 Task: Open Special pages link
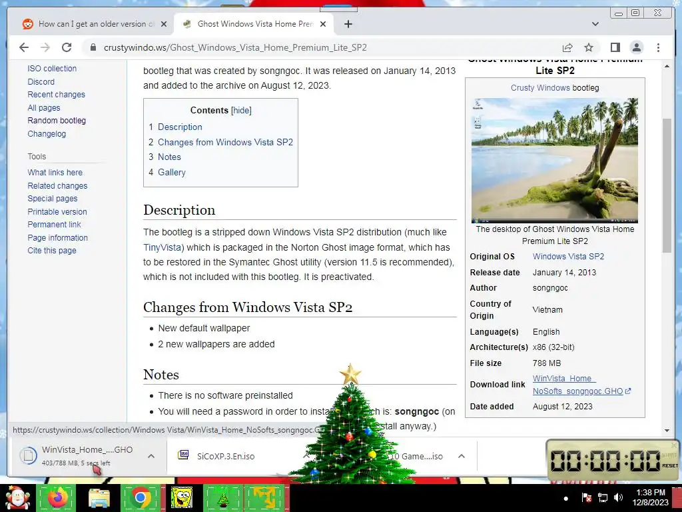pos(52,199)
